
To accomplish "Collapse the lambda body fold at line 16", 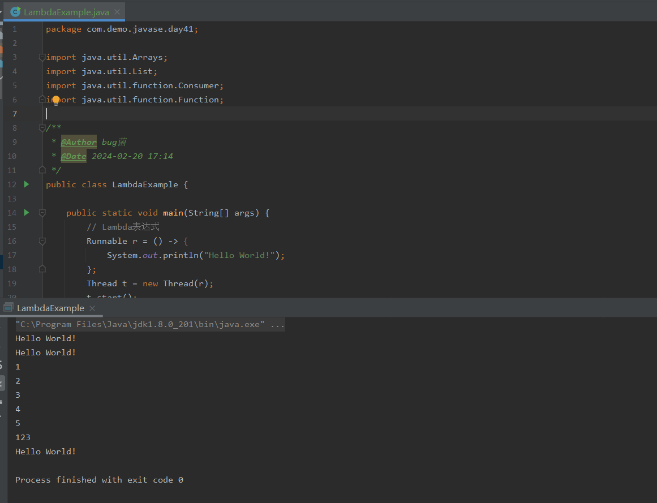I will (x=42, y=241).
